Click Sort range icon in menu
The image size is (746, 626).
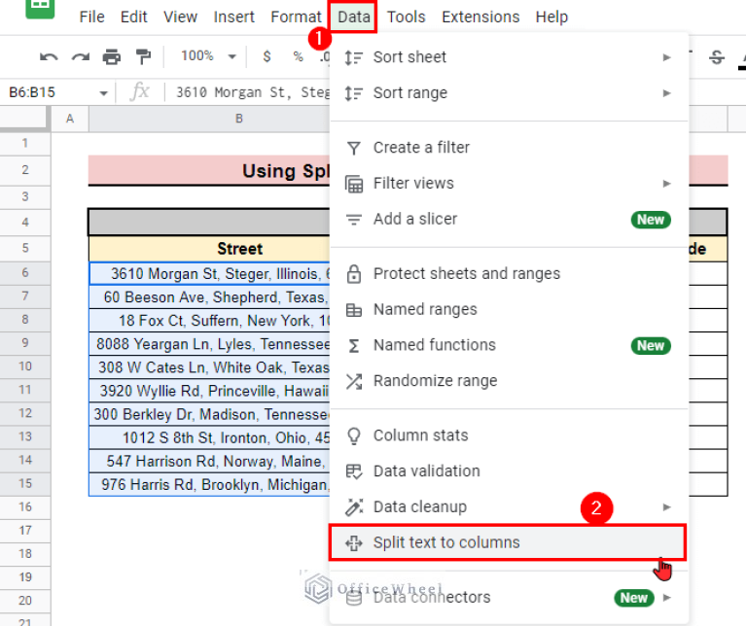pos(353,93)
